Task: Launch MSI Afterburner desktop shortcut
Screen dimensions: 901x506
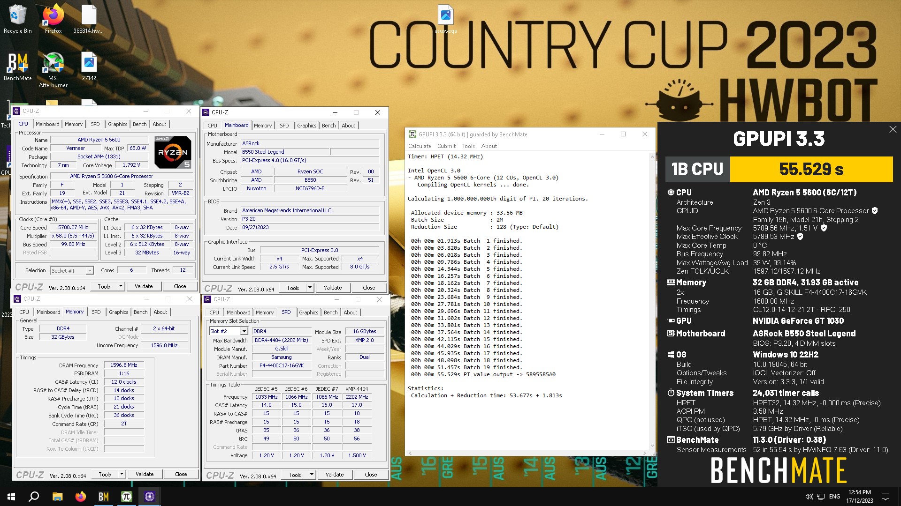Action: (x=53, y=69)
